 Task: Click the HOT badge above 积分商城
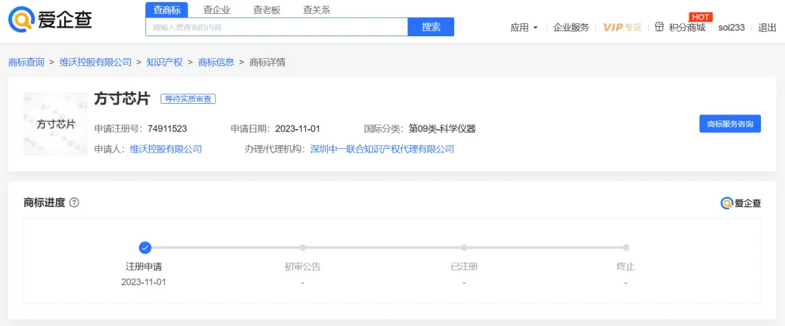click(701, 17)
